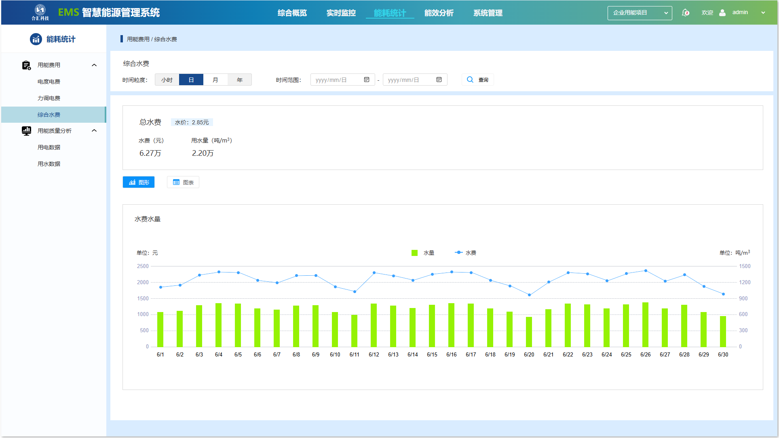
Task: Open 力调电费 in the sidebar
Action: point(49,98)
